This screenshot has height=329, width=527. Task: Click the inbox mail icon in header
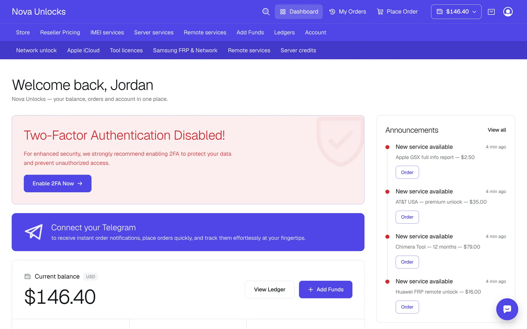pyautogui.click(x=491, y=12)
